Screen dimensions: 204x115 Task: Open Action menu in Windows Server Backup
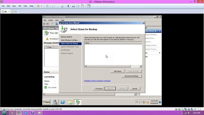point(51,20)
